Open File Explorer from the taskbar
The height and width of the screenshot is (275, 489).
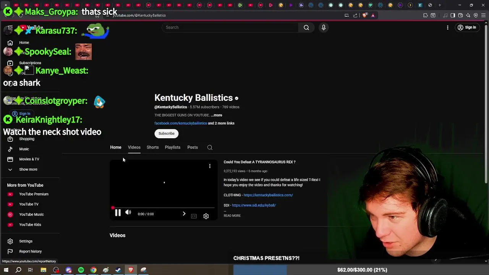pyautogui.click(x=44, y=270)
